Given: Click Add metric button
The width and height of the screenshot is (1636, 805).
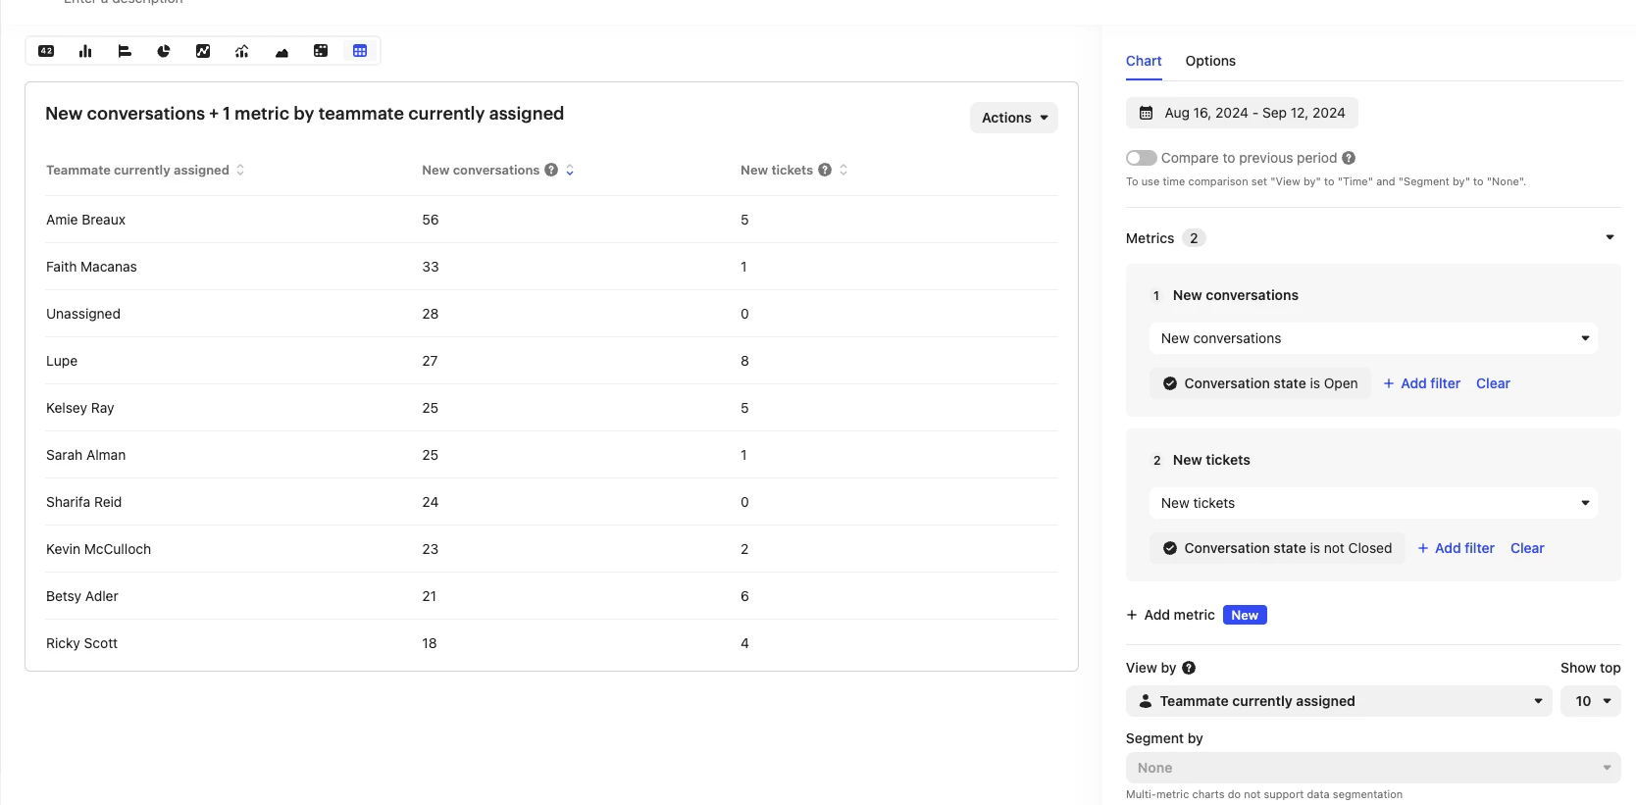Looking at the screenshot, I should [x=1171, y=615].
